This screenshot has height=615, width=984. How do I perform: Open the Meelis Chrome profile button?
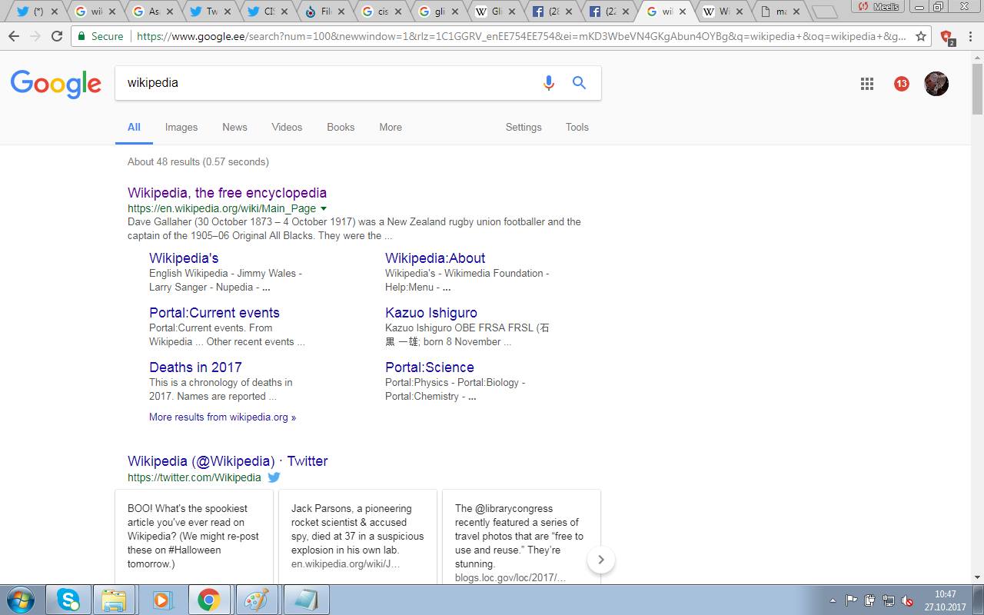click(x=879, y=7)
